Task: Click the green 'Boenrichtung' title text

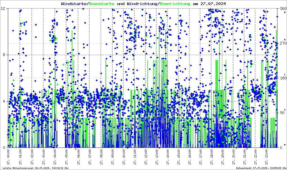Action: tap(175, 4)
